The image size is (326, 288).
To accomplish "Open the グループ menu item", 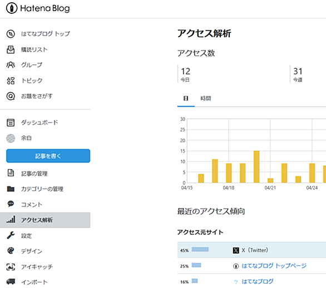I will [32, 65].
